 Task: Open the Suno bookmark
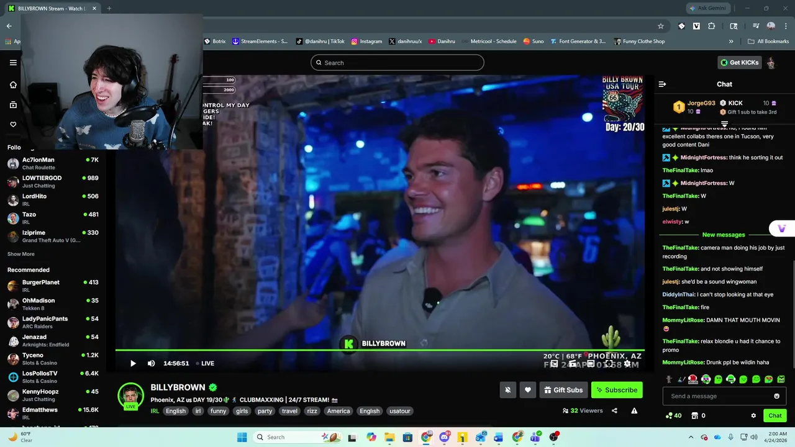click(534, 42)
